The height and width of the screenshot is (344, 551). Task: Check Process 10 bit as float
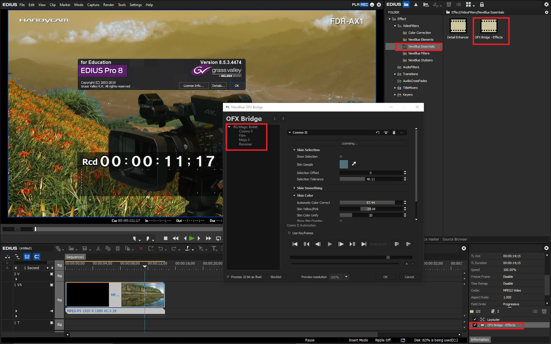228,277
